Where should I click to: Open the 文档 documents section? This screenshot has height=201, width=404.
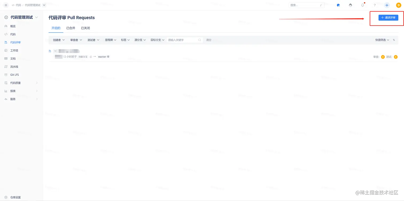(12, 58)
